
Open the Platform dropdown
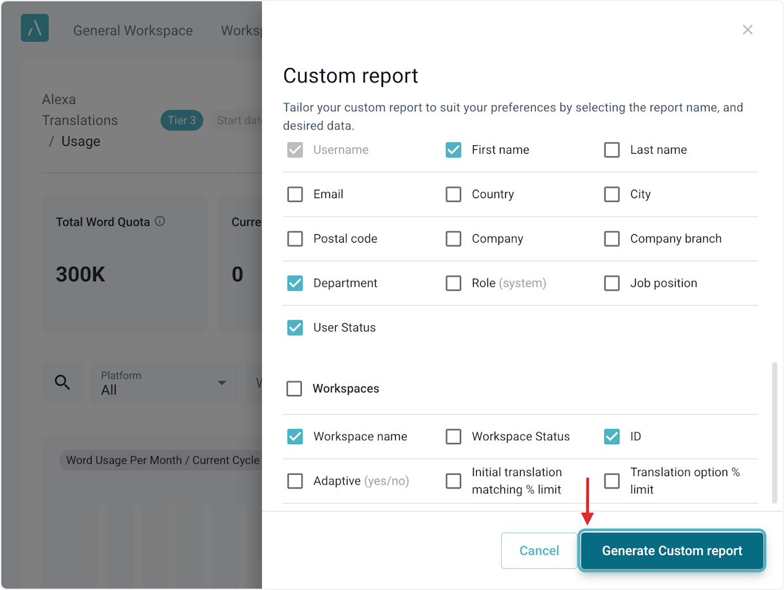pos(163,383)
